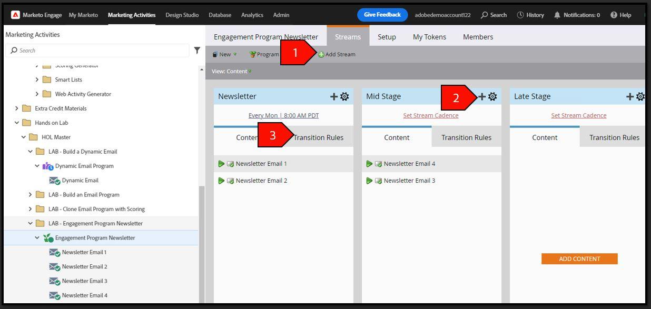Open the Search magnifier in top bar
This screenshot has height=309, width=651.
pyautogui.click(x=485, y=15)
